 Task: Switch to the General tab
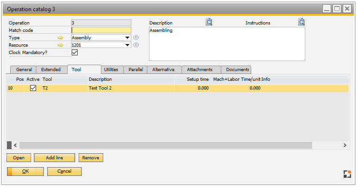tap(24, 70)
